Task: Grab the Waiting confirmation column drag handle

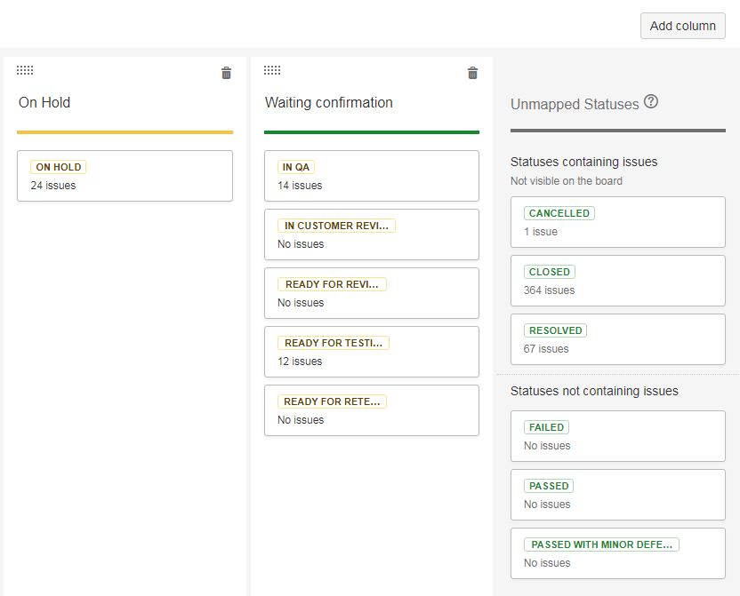Action: click(x=272, y=70)
